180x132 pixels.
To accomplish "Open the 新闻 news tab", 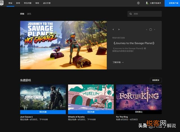I will (x=18, y=3).
